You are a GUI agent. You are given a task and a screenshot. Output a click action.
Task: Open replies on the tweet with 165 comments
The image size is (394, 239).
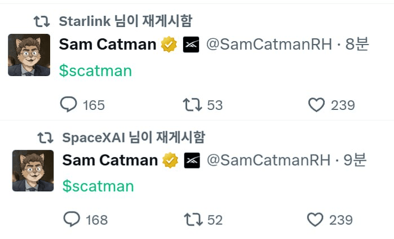pyautogui.click(x=82, y=104)
